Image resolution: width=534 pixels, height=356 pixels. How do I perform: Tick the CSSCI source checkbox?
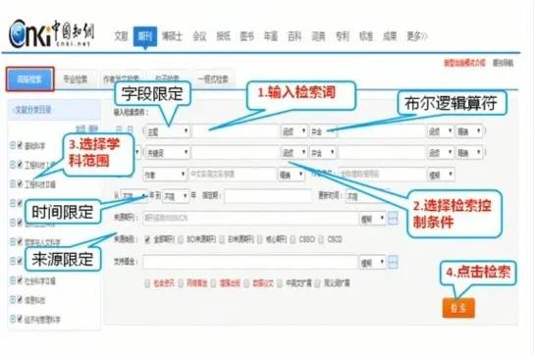click(x=293, y=239)
